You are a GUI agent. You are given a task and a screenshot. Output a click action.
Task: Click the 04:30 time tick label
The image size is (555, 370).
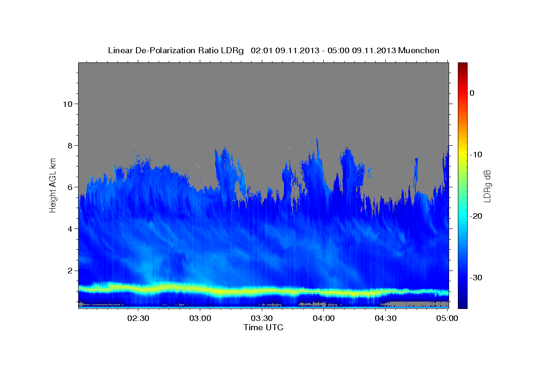pyautogui.click(x=385, y=318)
